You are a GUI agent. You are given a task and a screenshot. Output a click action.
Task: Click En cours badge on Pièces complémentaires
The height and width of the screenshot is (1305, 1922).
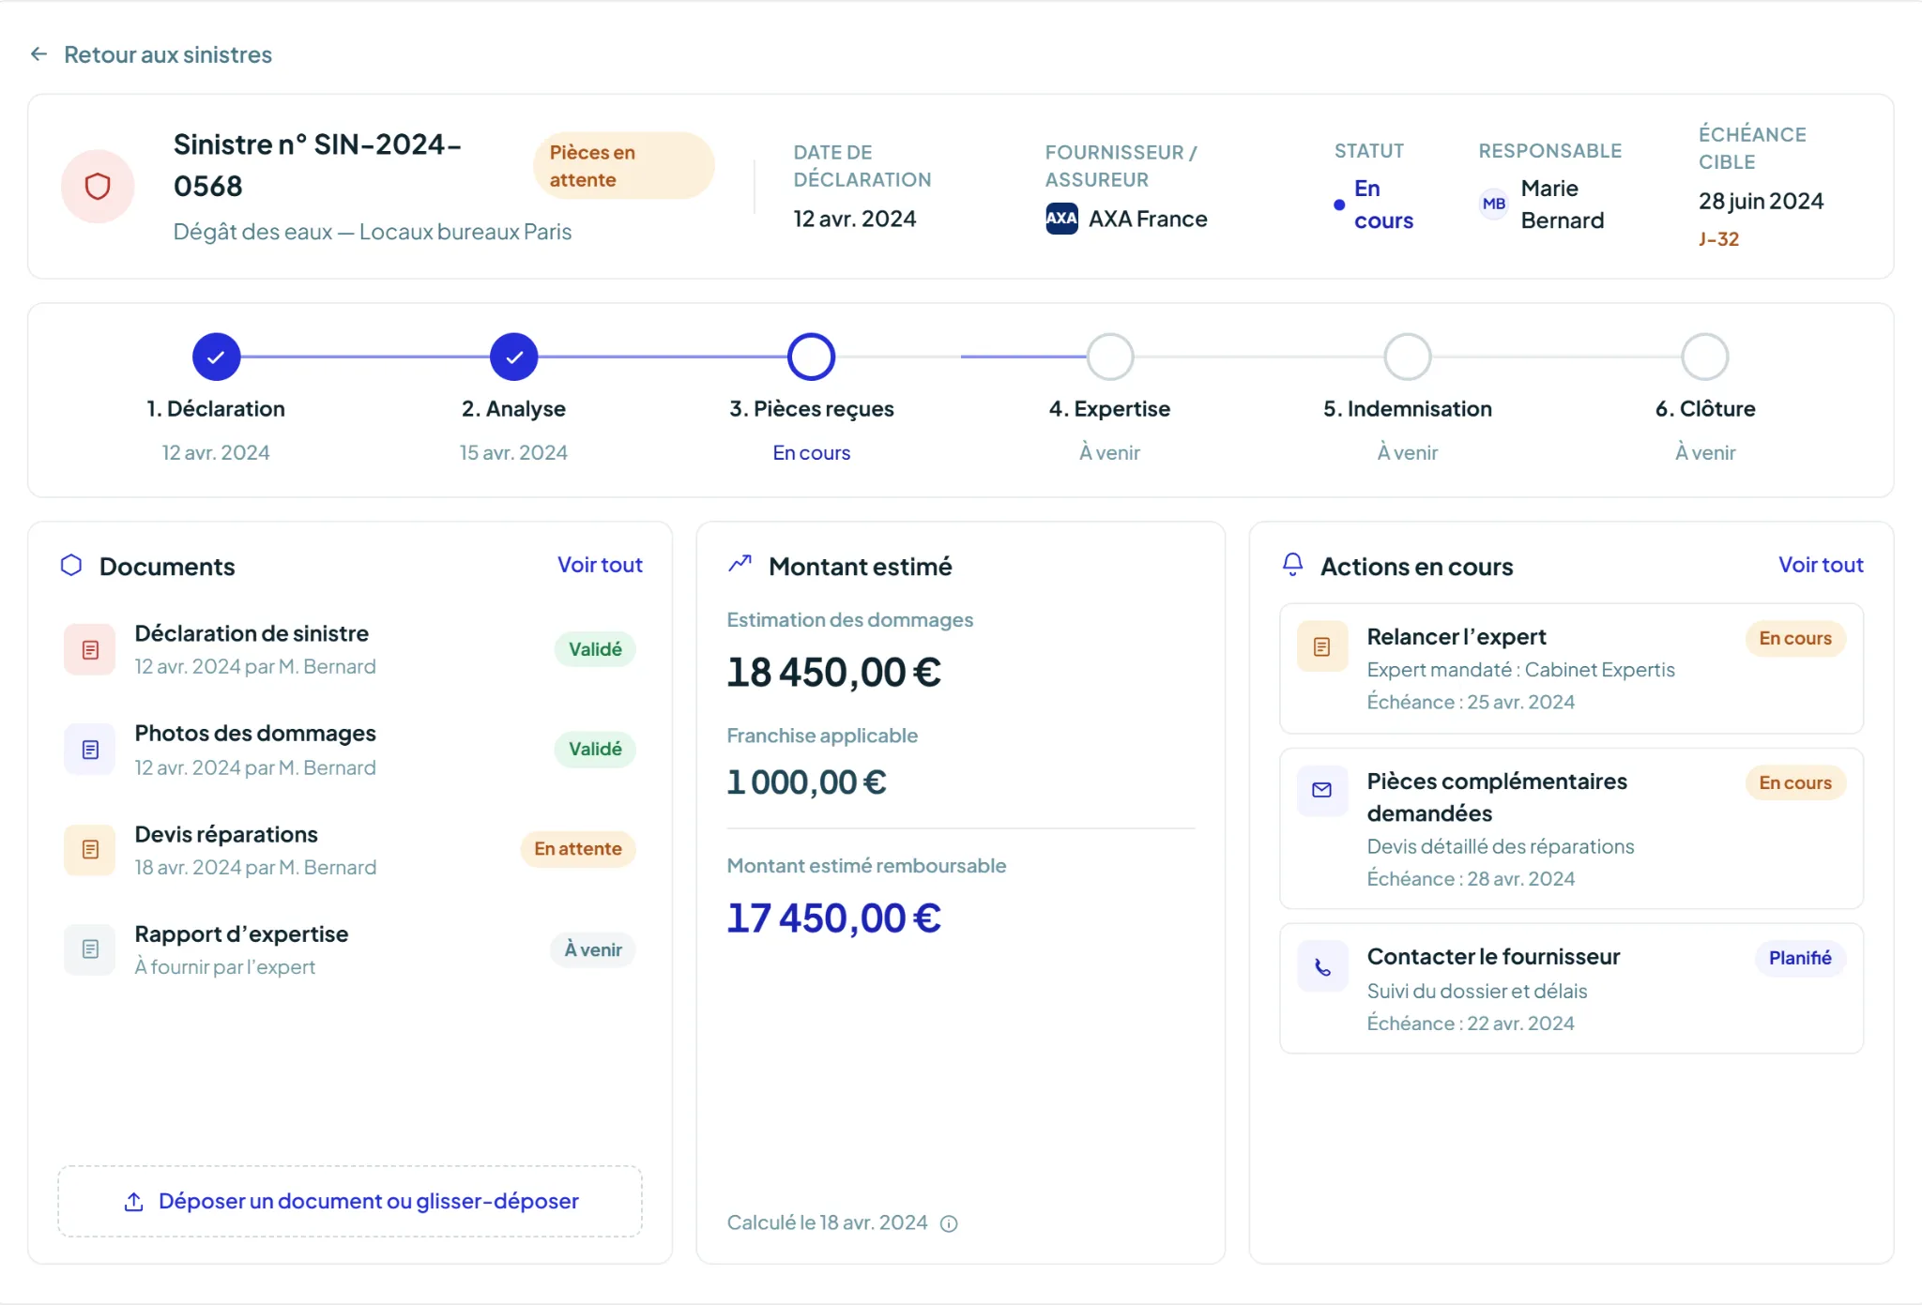(1794, 782)
